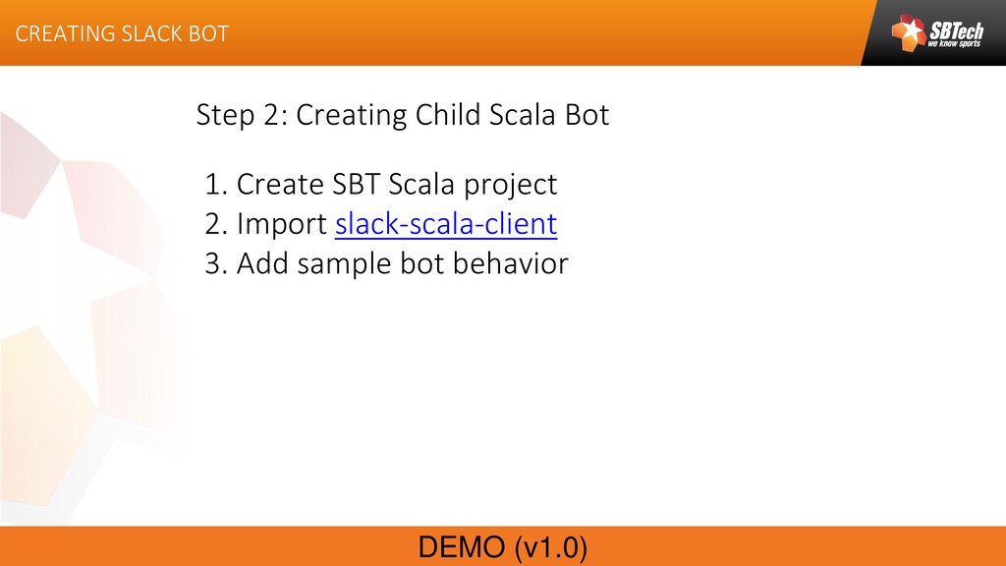Image resolution: width=1006 pixels, height=566 pixels.
Task: Click the SBTech star logo icon
Action: tap(907, 32)
